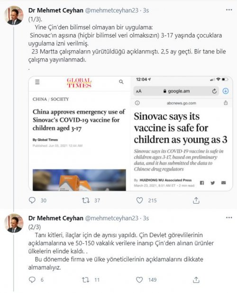
Task: Share the first tweet via share icon
Action: 196,200
